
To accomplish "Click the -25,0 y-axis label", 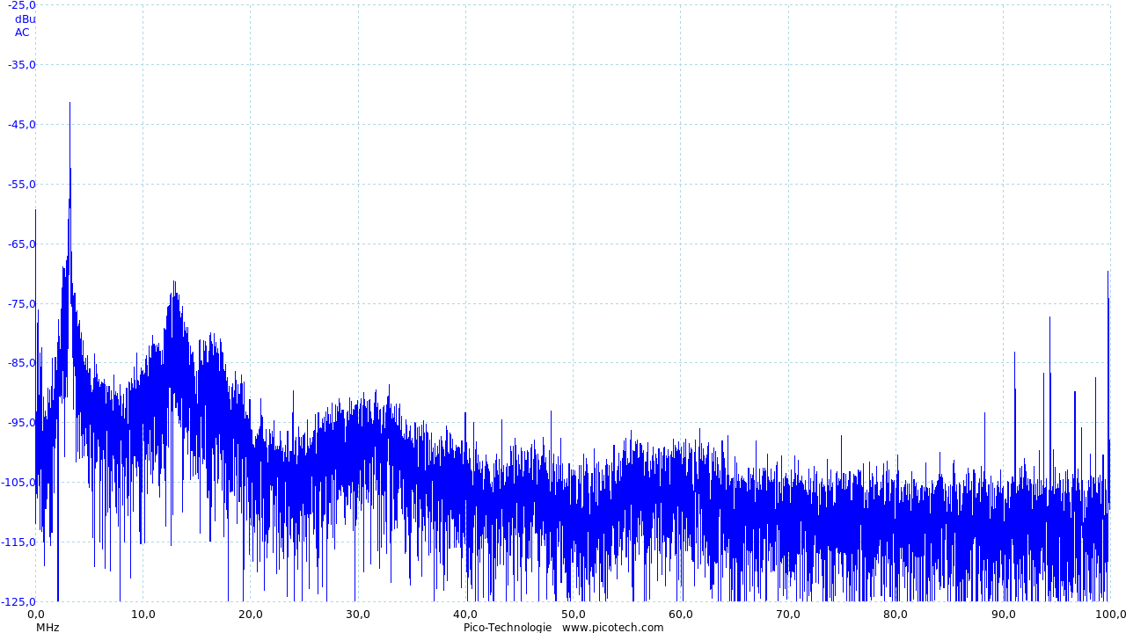I will pos(22,5).
